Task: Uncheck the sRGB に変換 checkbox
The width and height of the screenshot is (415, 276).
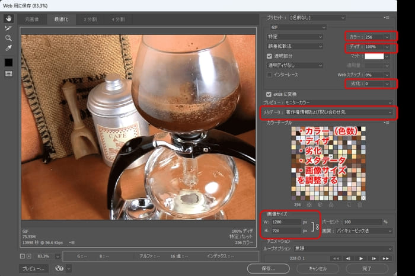Action: [270, 94]
